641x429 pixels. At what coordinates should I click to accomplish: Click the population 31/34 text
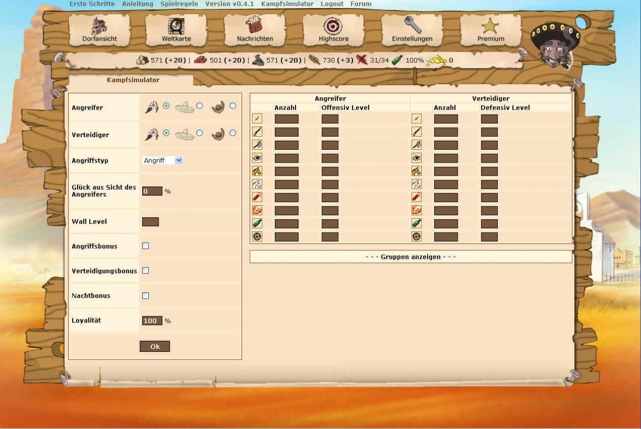pos(379,61)
